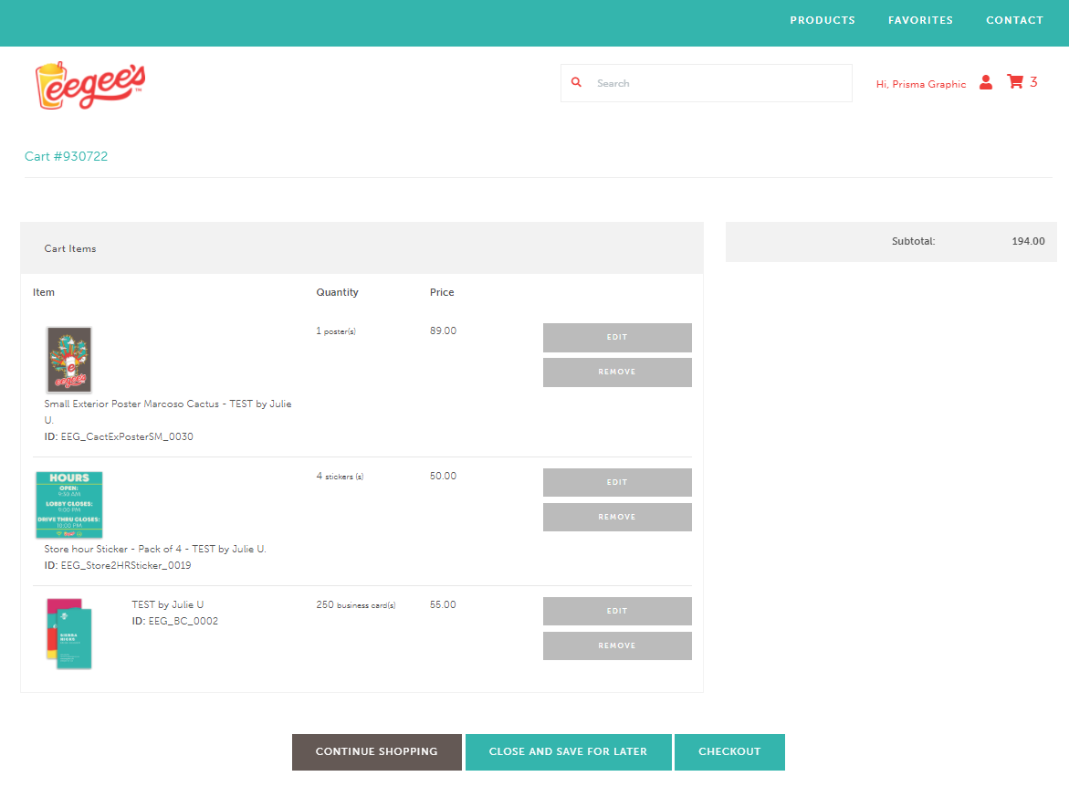
Task: Edit the Small Exterior Poster item
Action: 617,338
